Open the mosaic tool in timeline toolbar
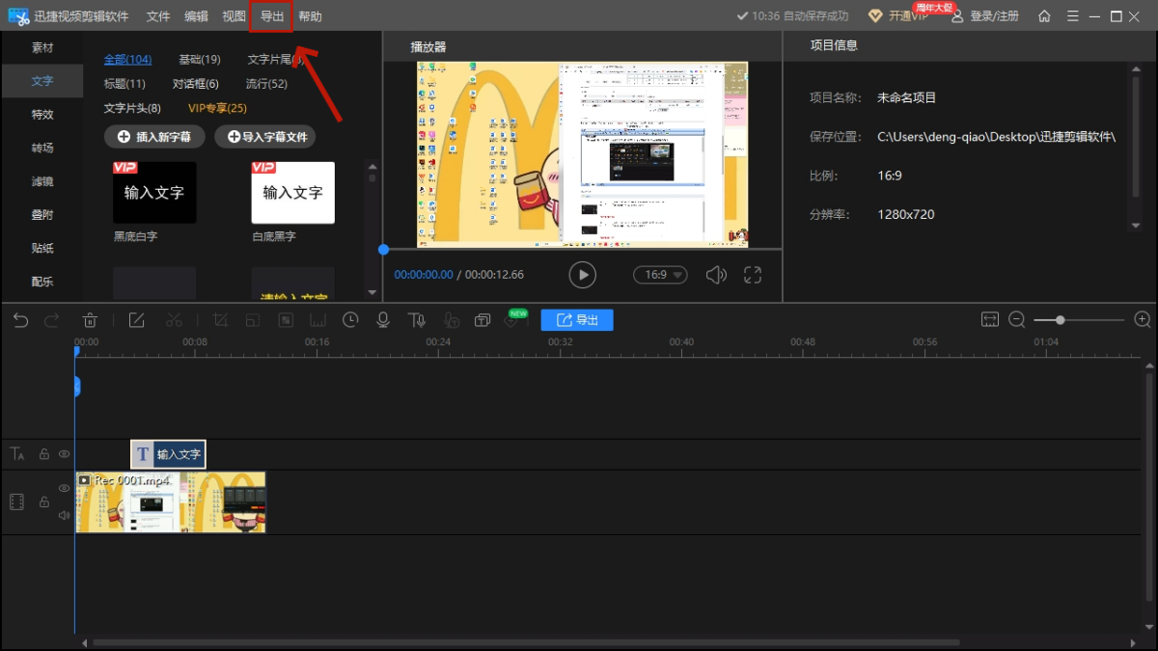Screen dimensions: 1158x651 pos(286,320)
